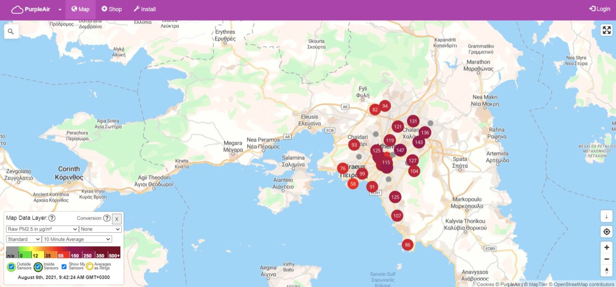Click the Login link
Viewport: 616px width, 287px height.
[x=599, y=9]
